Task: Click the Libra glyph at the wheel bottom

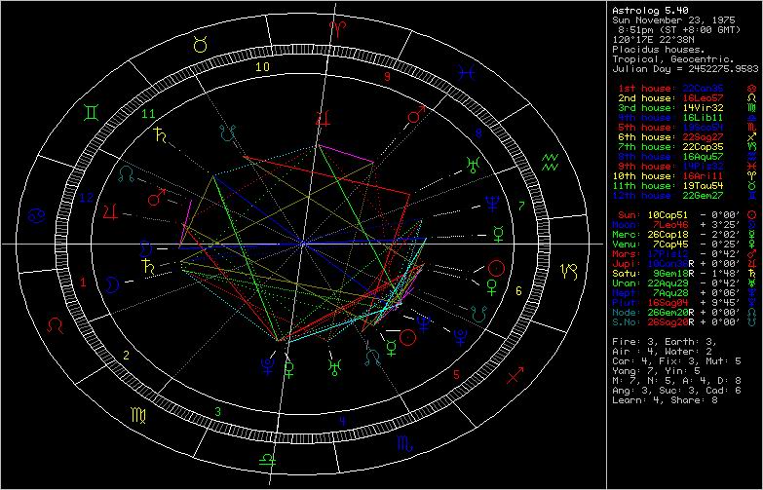Action: click(265, 458)
